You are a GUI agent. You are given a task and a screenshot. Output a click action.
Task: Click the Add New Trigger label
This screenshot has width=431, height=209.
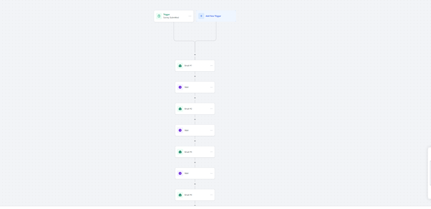[x=213, y=16]
